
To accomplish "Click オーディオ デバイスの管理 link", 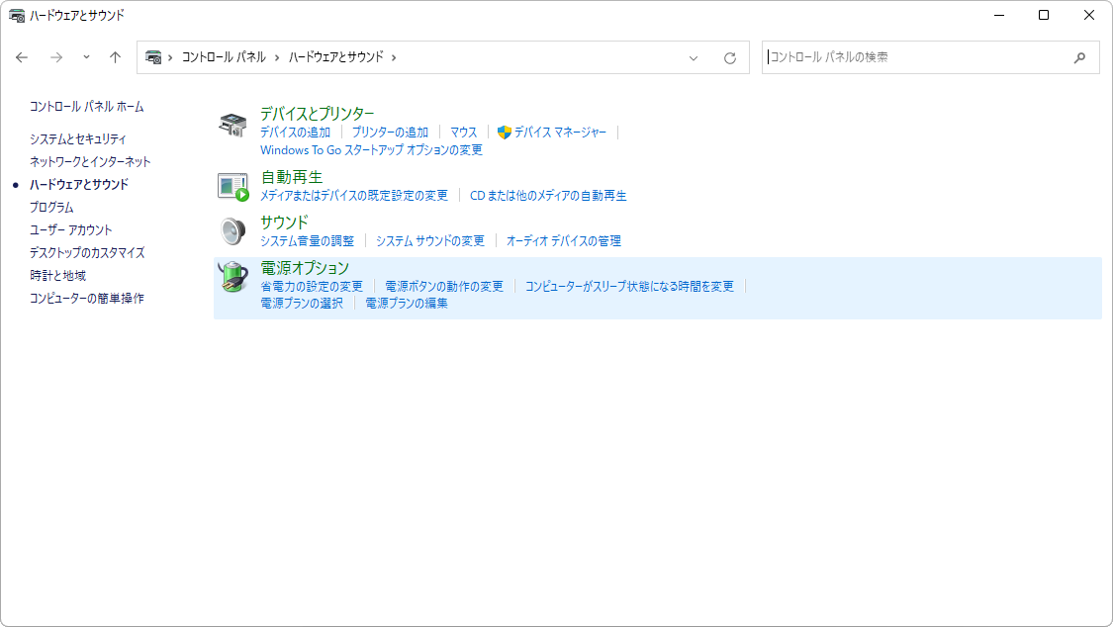I will coord(564,240).
